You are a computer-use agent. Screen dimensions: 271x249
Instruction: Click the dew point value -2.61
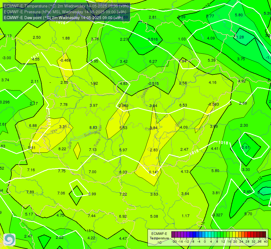click(245, 147)
